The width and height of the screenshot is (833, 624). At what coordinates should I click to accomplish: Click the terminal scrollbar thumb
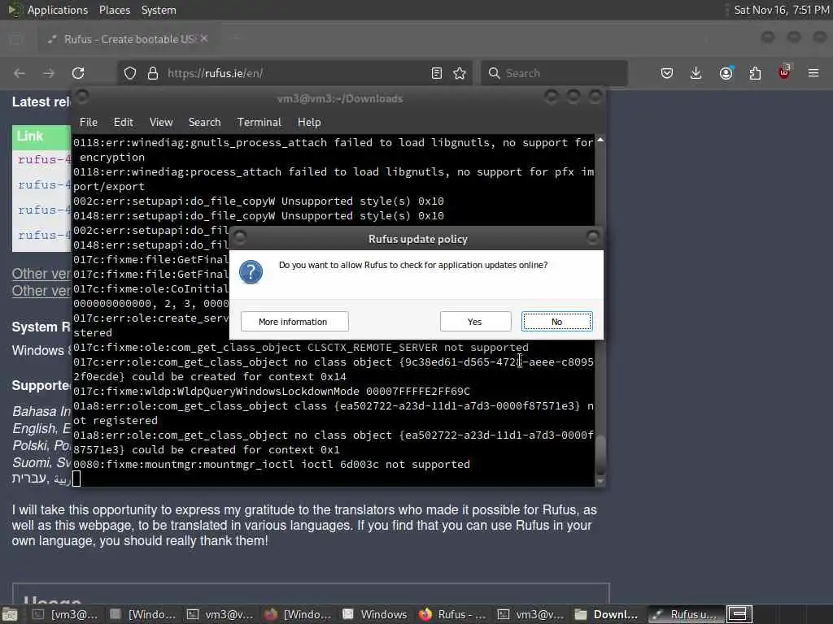click(x=600, y=455)
